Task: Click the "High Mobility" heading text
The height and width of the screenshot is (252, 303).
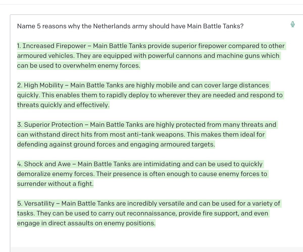Action: 43,85
